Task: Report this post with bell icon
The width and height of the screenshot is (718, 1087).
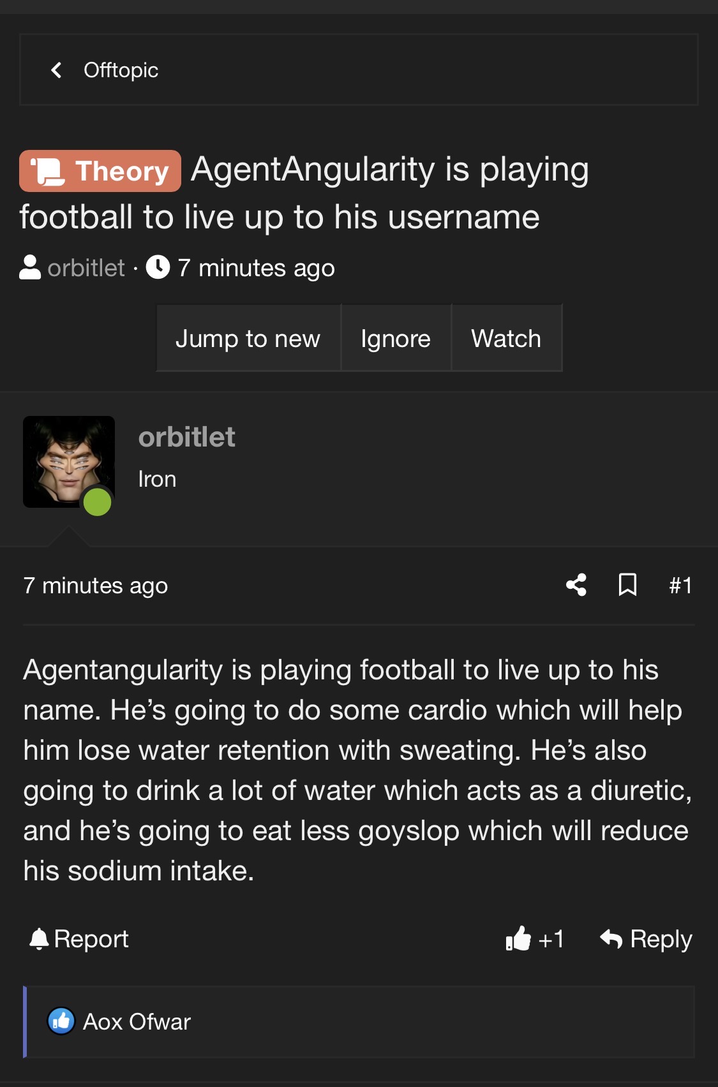Action: point(79,939)
